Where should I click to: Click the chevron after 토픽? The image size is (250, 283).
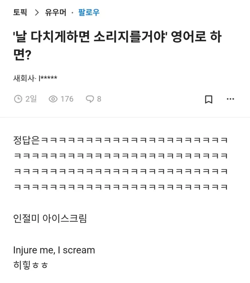pos(37,13)
